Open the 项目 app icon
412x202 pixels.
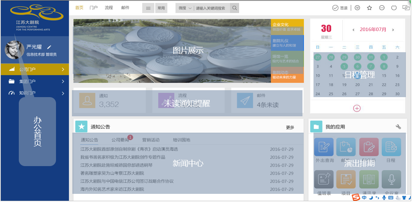click(x=346, y=180)
